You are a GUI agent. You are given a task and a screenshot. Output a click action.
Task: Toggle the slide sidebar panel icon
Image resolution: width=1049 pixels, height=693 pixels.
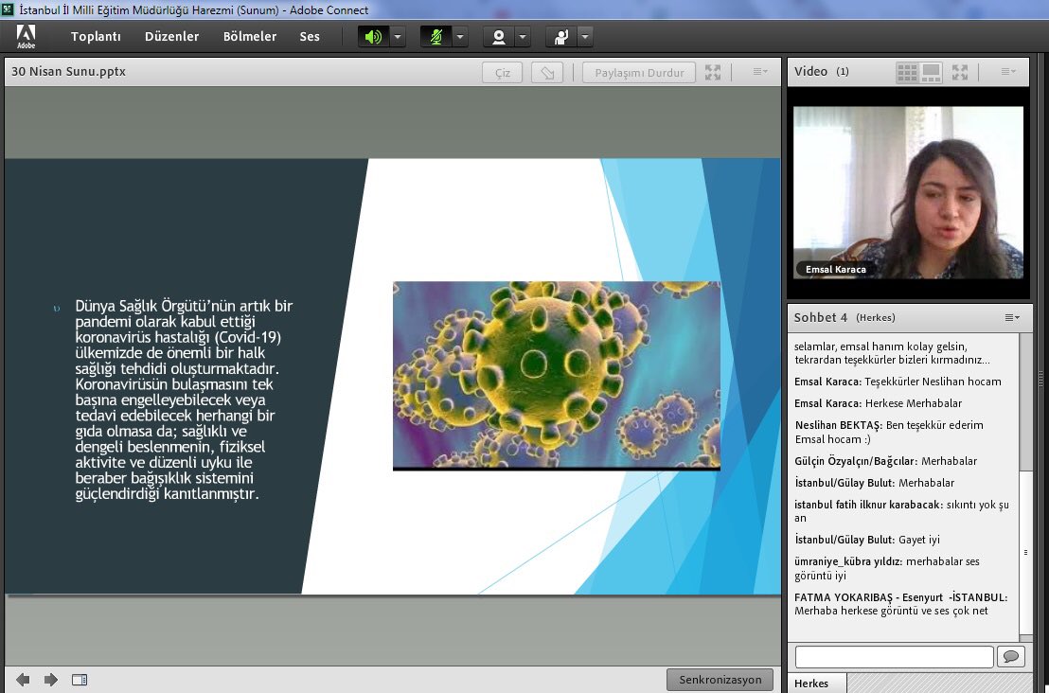79,680
